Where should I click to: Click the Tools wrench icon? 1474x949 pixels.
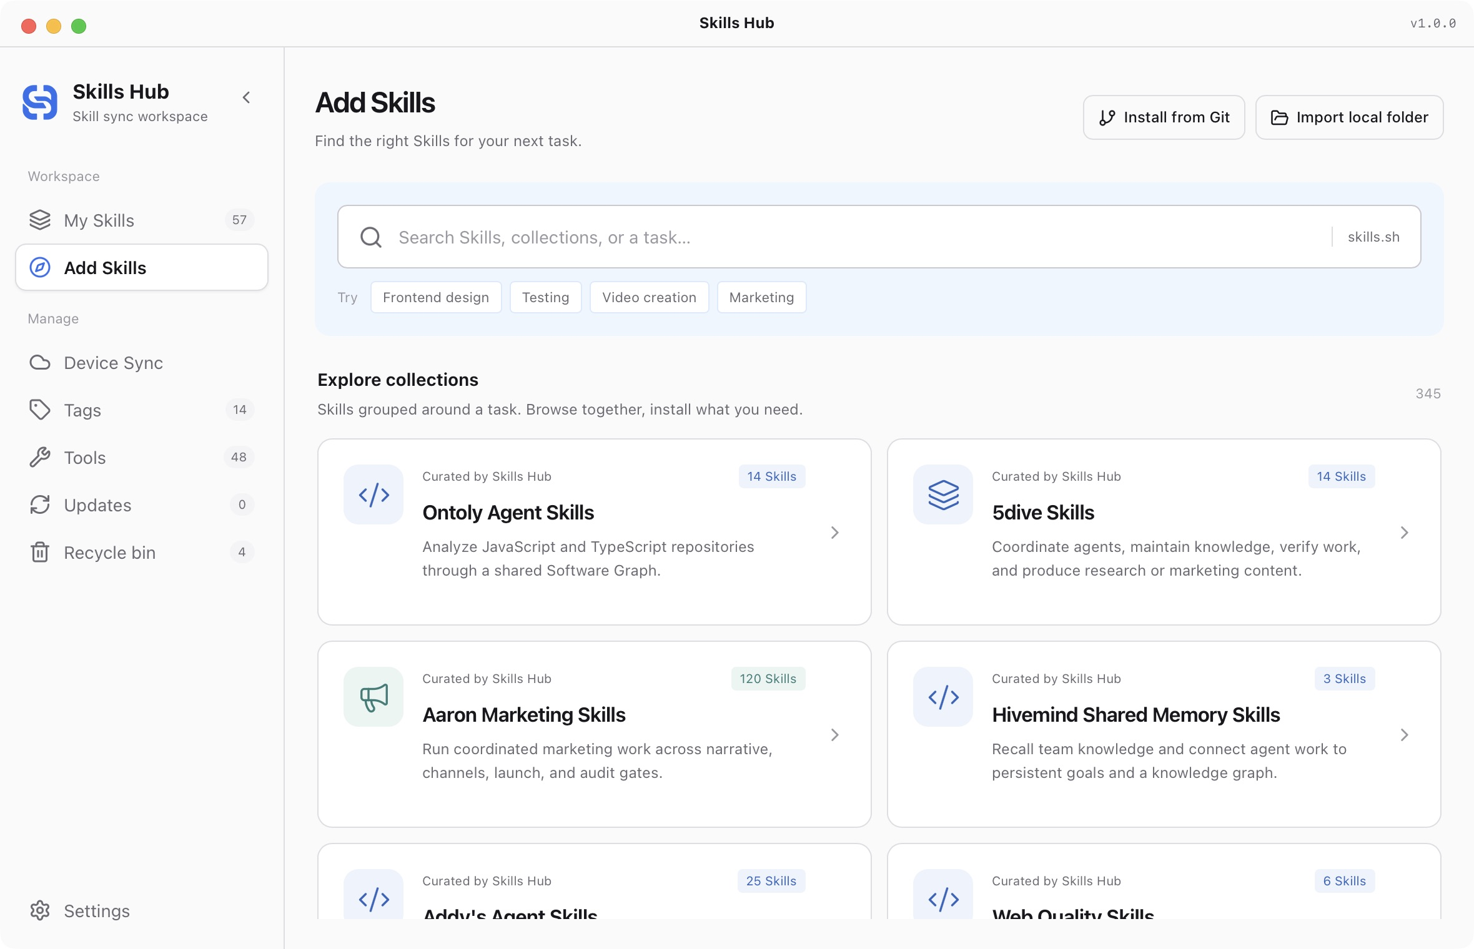pos(40,458)
